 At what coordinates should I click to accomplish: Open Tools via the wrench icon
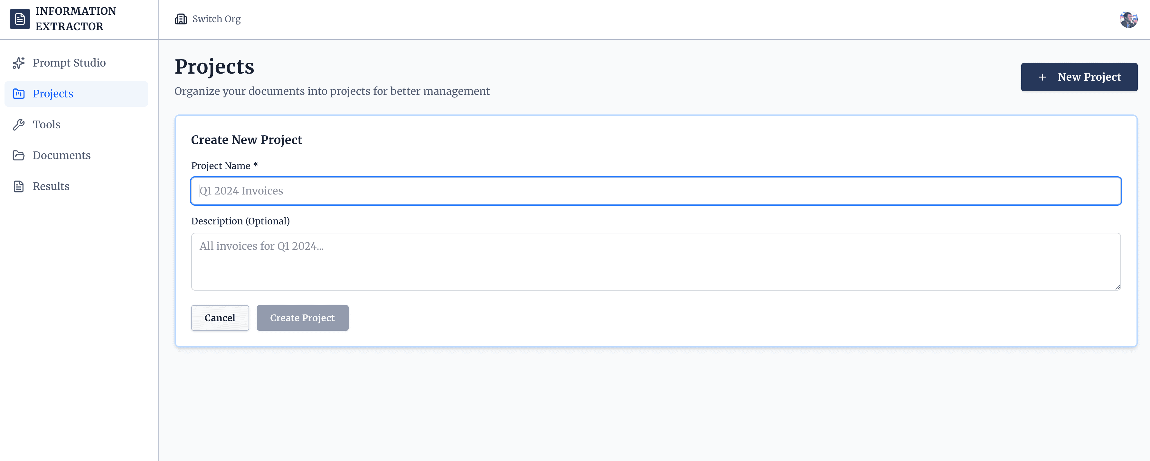[x=19, y=124]
